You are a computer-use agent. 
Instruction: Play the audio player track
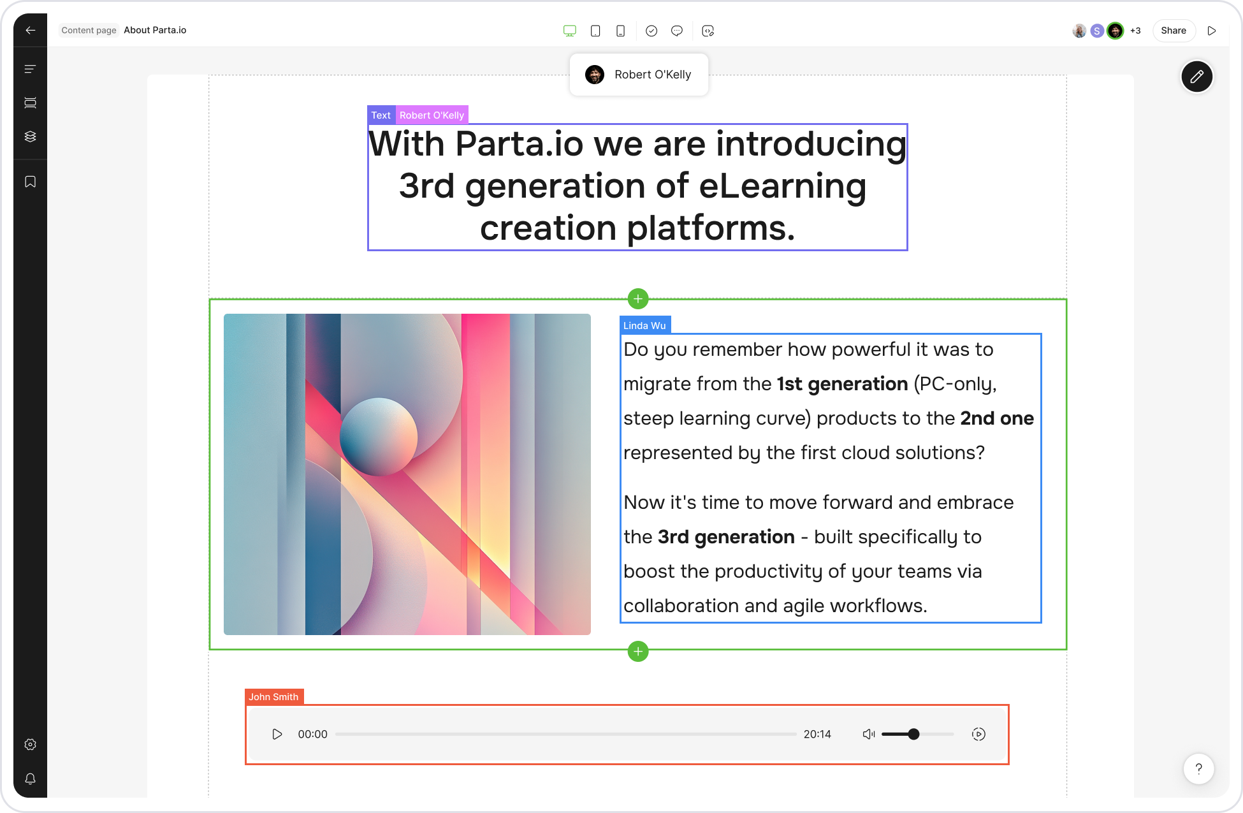pos(277,734)
